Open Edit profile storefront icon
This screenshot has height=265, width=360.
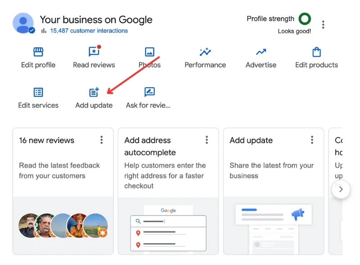tap(38, 52)
